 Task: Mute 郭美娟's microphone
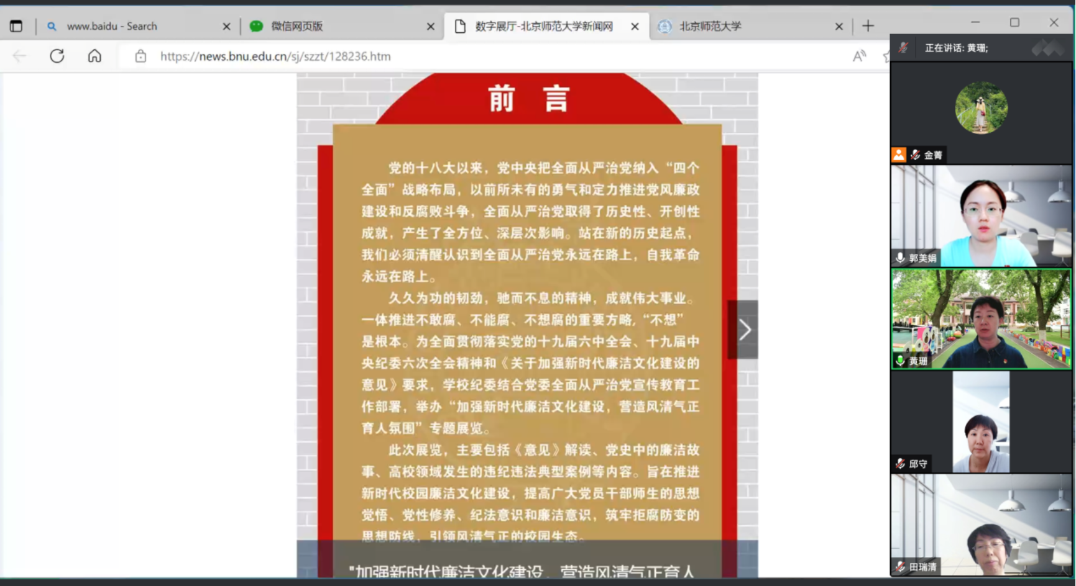[899, 259]
